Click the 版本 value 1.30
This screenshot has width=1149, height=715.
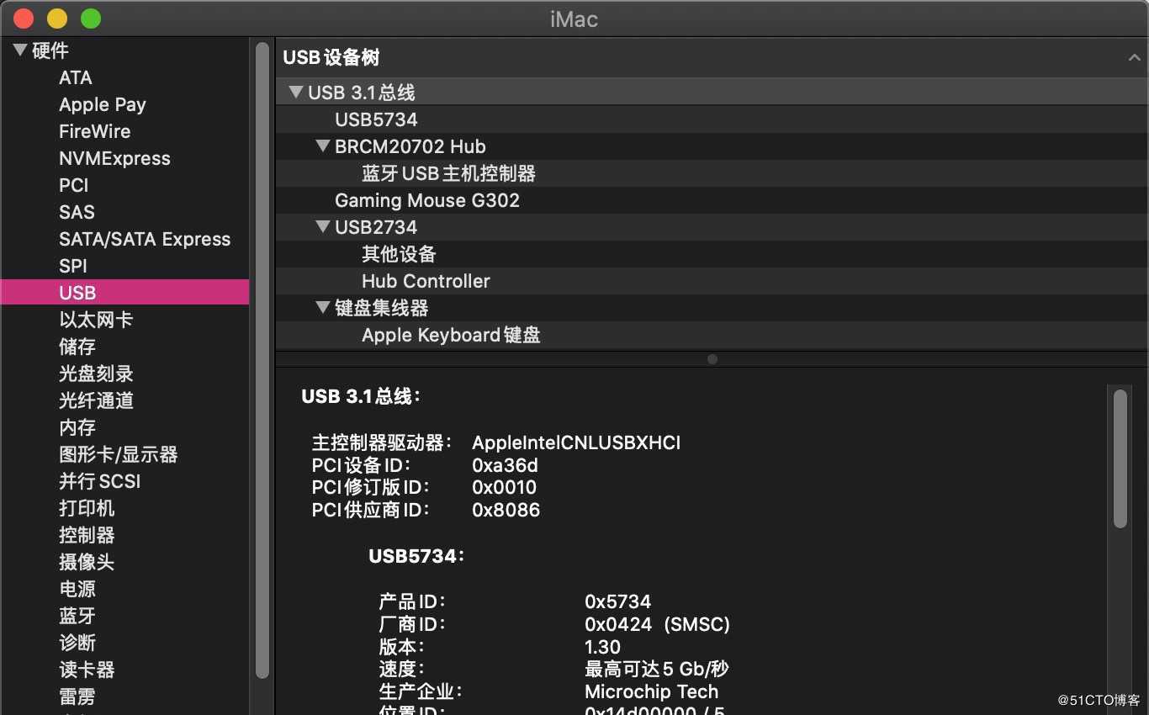(602, 648)
